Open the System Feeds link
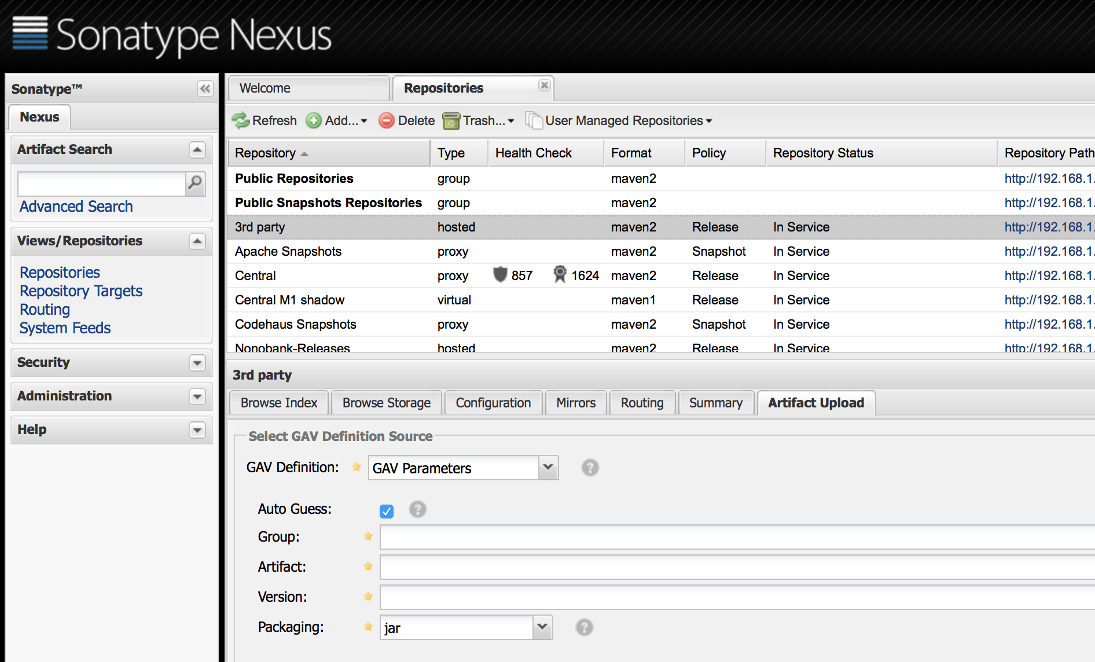The height and width of the screenshot is (662, 1095). (65, 328)
